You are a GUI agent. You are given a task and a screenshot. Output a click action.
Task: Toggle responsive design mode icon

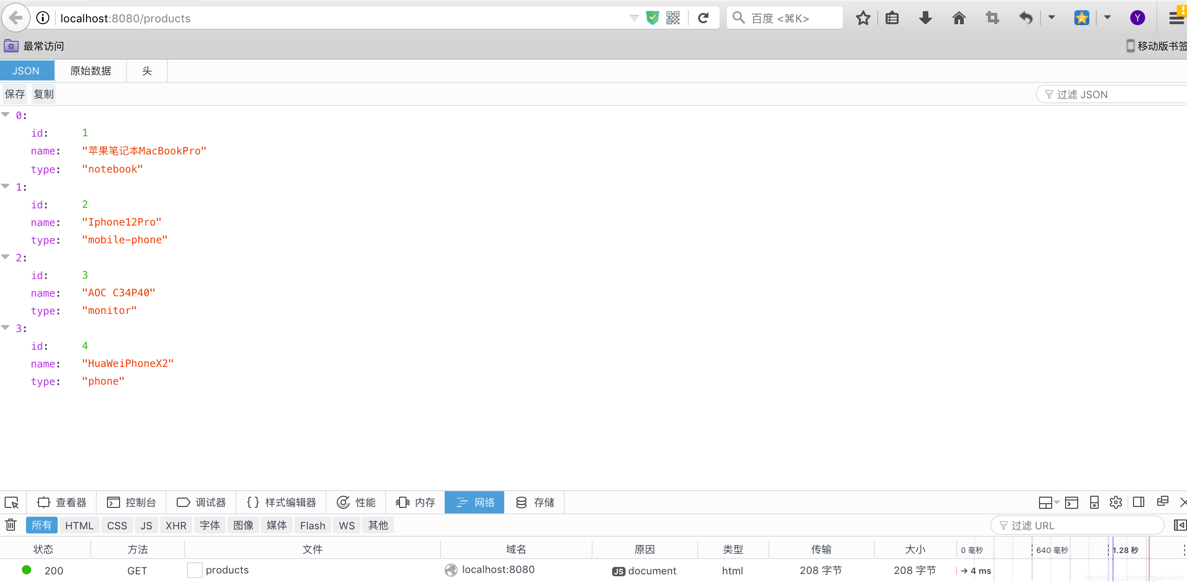click(x=1094, y=502)
